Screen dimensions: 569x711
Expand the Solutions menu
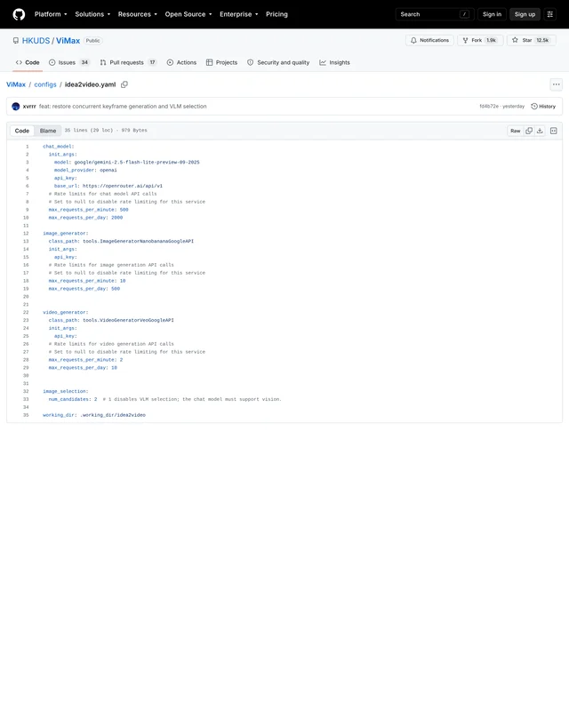pyautogui.click(x=92, y=14)
